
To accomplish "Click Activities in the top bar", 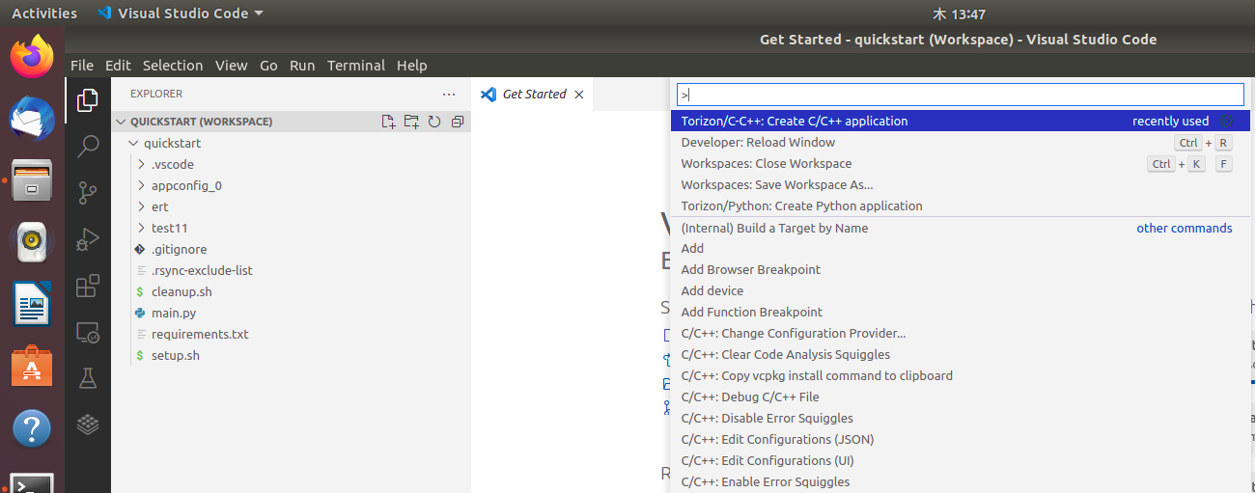I will click(x=44, y=14).
